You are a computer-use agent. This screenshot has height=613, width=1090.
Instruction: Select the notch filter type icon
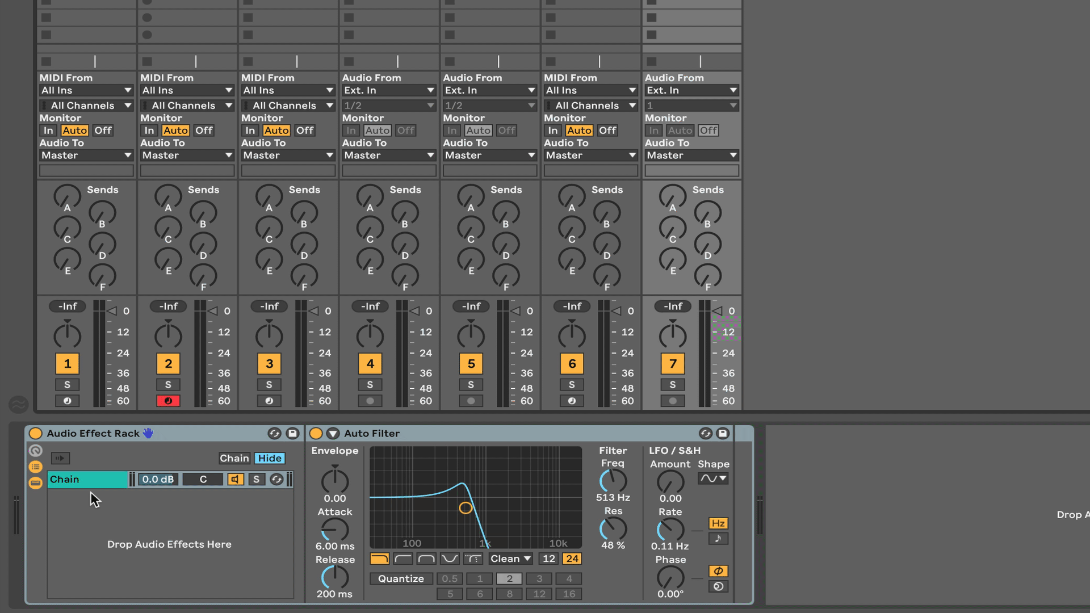pos(450,559)
